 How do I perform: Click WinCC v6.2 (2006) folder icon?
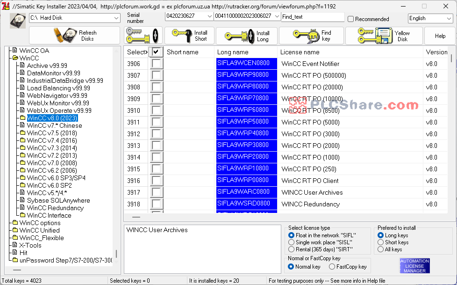click(23, 170)
